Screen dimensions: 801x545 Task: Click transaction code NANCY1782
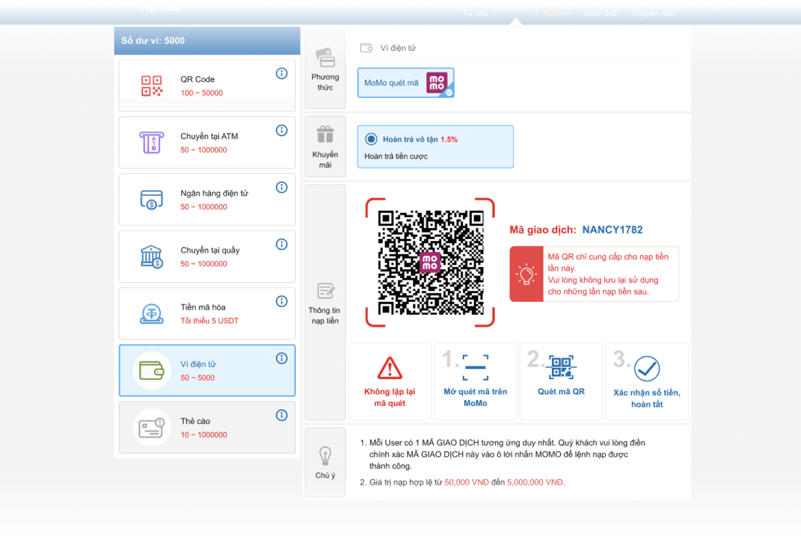coord(612,230)
